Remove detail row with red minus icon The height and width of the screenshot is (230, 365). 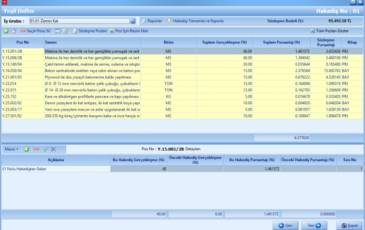35,149
